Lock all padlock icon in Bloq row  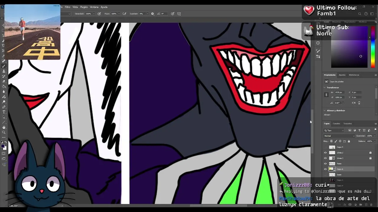pyautogui.click(x=349, y=141)
